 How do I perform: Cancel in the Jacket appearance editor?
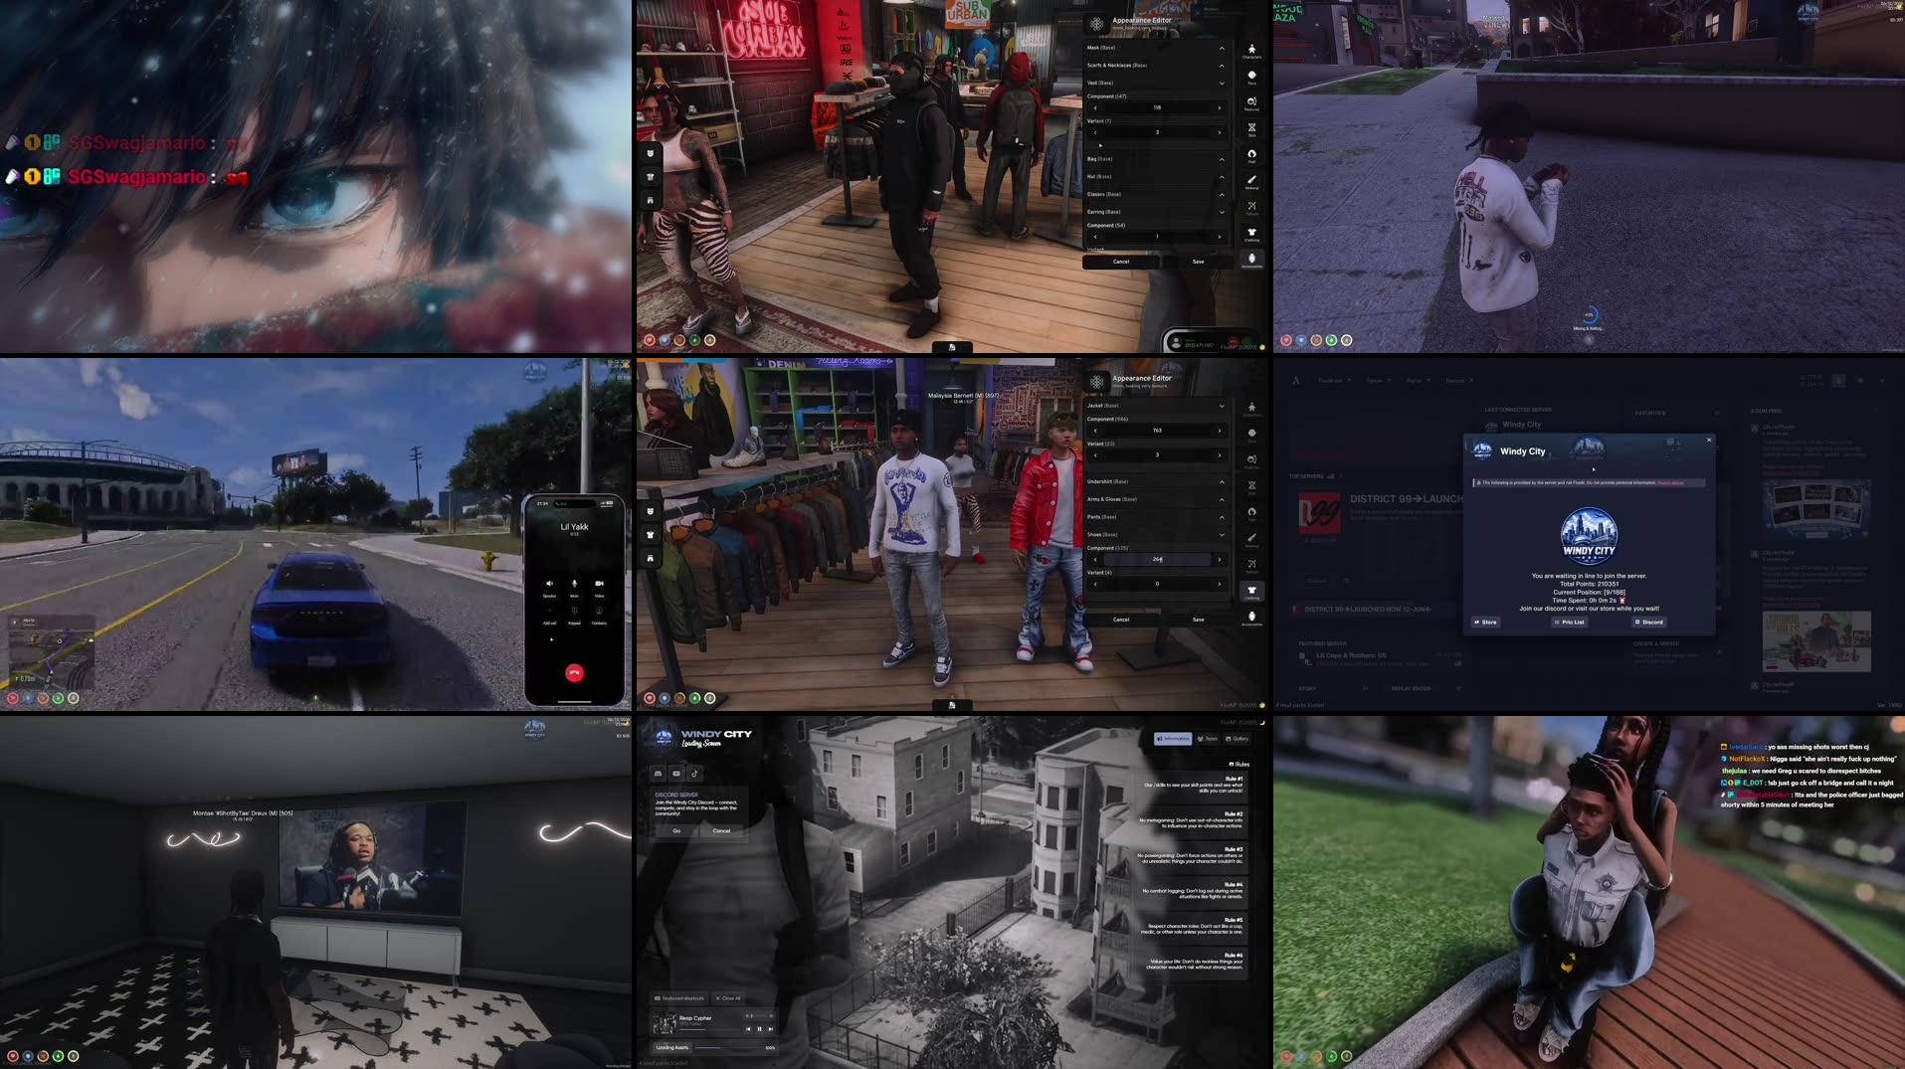click(x=1121, y=620)
